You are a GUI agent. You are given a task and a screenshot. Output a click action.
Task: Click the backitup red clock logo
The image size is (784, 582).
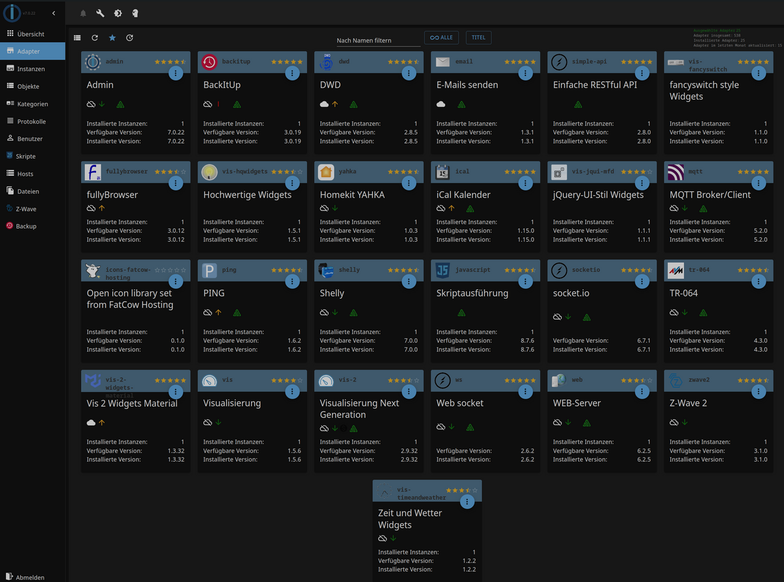click(209, 62)
